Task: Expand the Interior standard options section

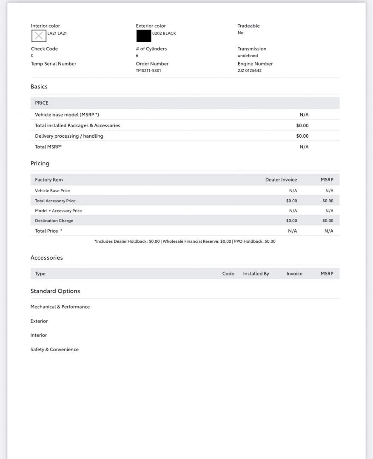Action: tap(39, 335)
